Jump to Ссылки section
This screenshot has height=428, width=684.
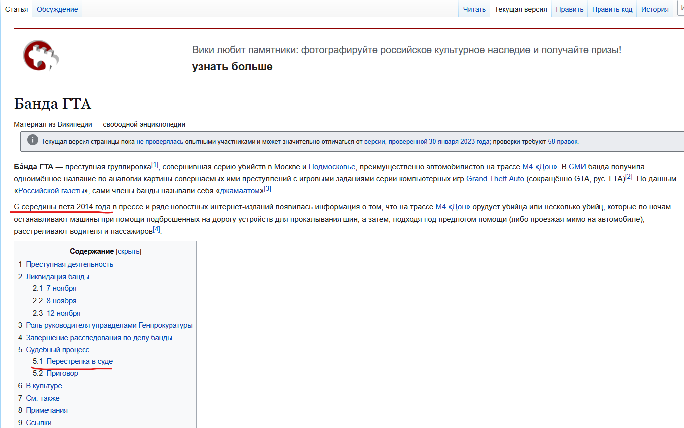tap(39, 423)
